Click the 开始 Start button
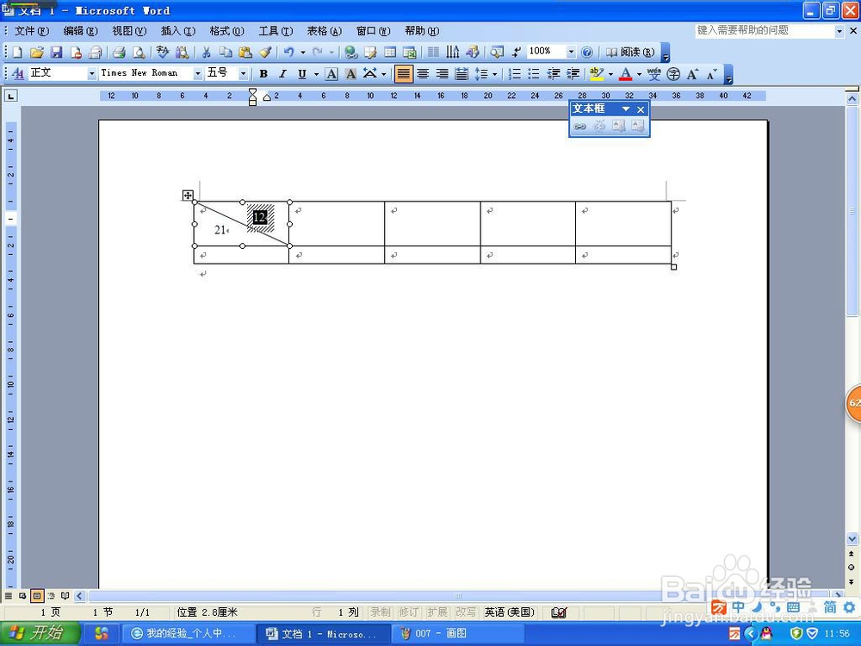Image resolution: width=861 pixels, height=646 pixels. 40,633
